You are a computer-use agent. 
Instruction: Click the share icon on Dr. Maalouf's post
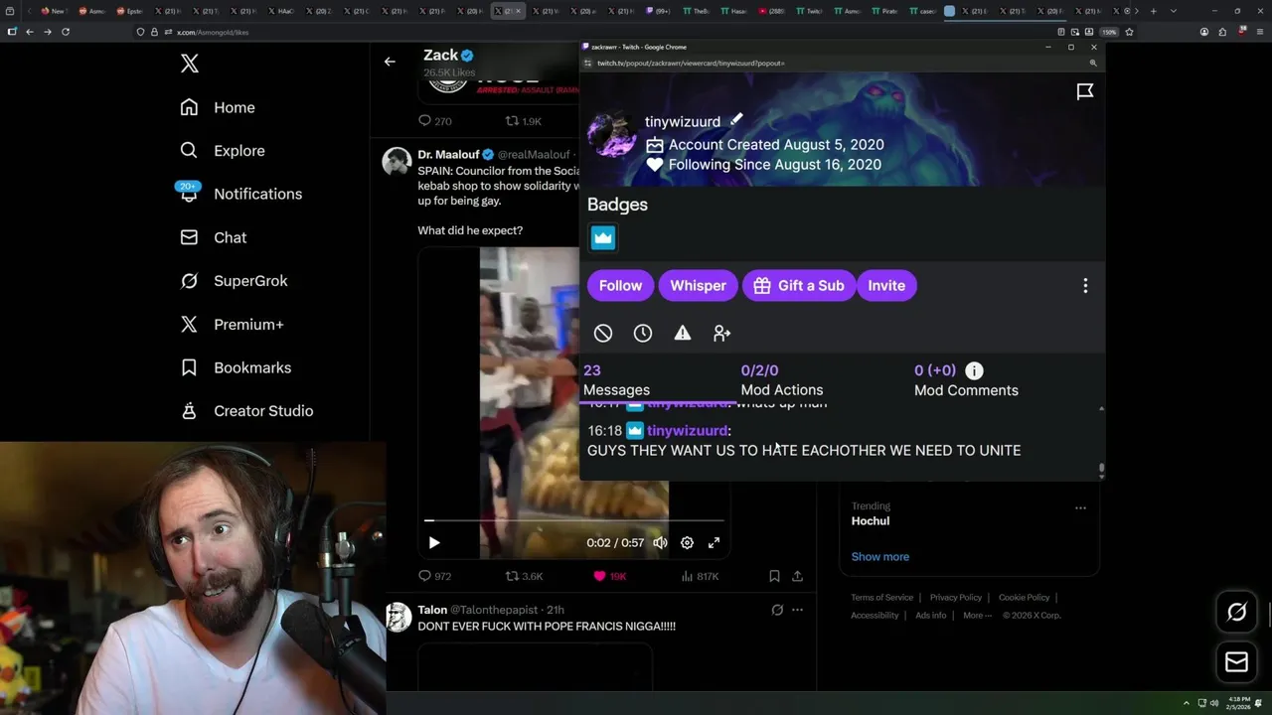(x=797, y=576)
